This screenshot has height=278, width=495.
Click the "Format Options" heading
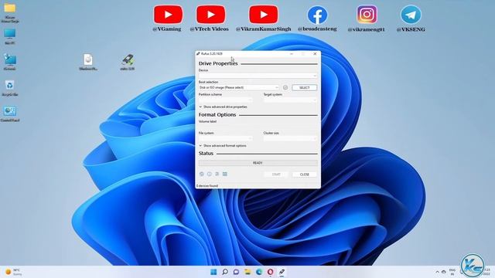(x=217, y=115)
